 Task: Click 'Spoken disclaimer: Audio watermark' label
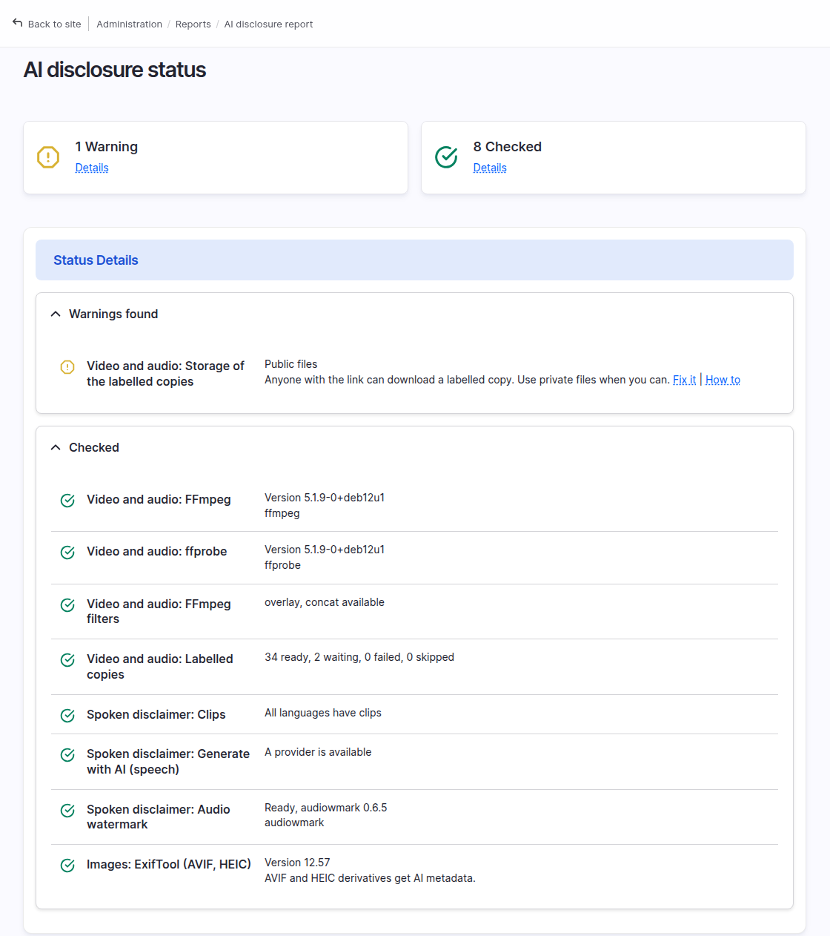tap(159, 817)
